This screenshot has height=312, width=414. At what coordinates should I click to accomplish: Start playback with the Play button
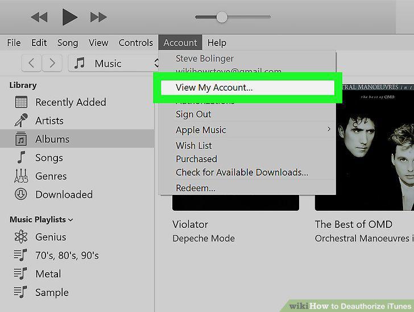(x=69, y=17)
